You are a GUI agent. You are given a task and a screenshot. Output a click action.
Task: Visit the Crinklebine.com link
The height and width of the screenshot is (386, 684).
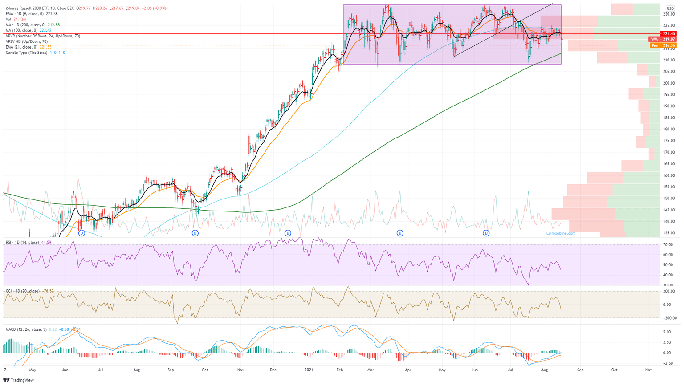[x=561, y=233]
